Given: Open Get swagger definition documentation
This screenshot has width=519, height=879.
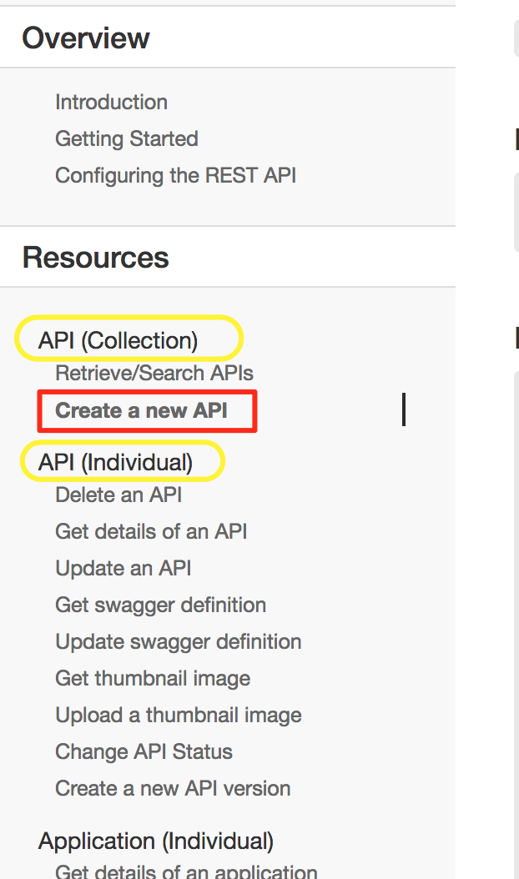Looking at the screenshot, I should pos(160,605).
